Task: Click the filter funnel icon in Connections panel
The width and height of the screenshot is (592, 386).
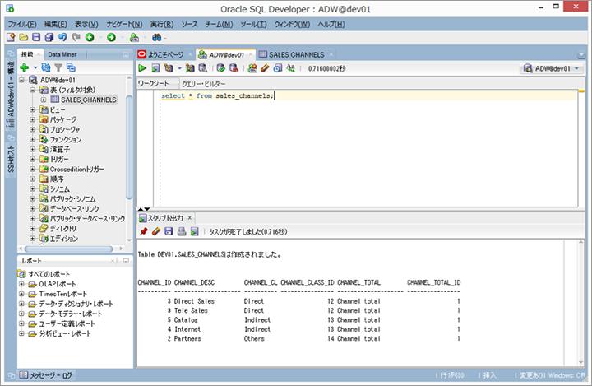Action: click(58, 67)
